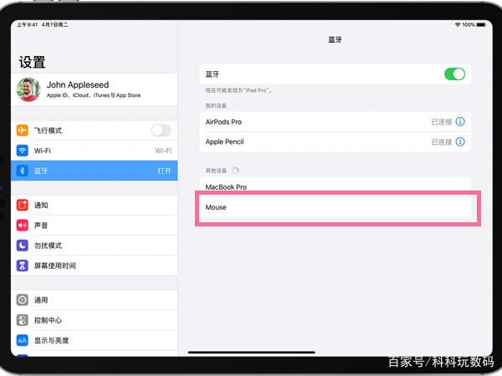Tap 已连接 status beside Apple Pencil
The width and height of the screenshot is (502, 376).
(x=442, y=142)
